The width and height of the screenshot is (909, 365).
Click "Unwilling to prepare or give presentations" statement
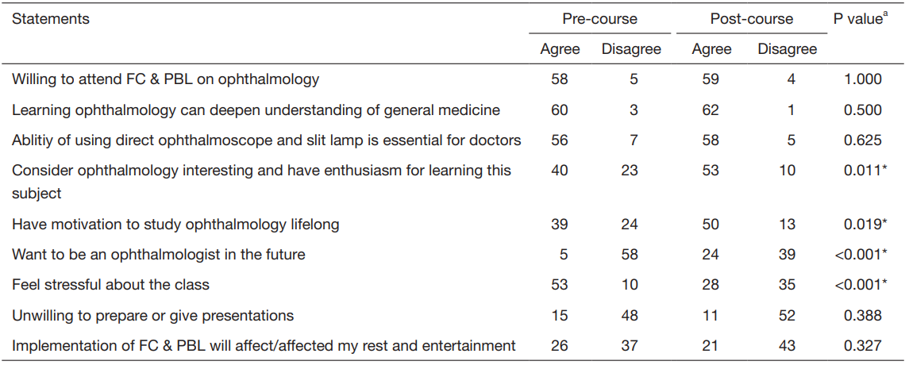coord(152,316)
